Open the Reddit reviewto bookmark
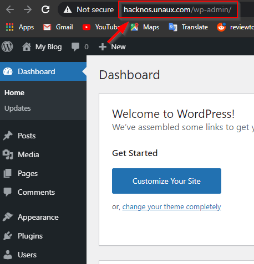Image resolution: width=254 pixels, height=264 pixels. pyautogui.click(x=235, y=27)
